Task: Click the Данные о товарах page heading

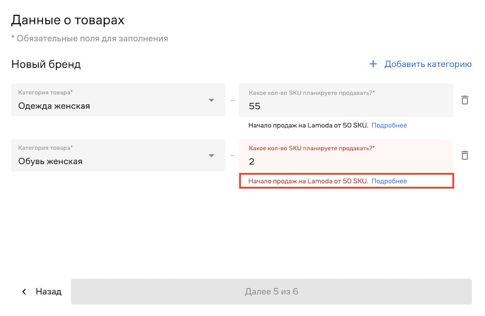Action: tap(67, 20)
